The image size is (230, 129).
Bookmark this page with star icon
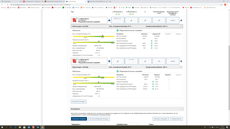(x=221, y=5)
